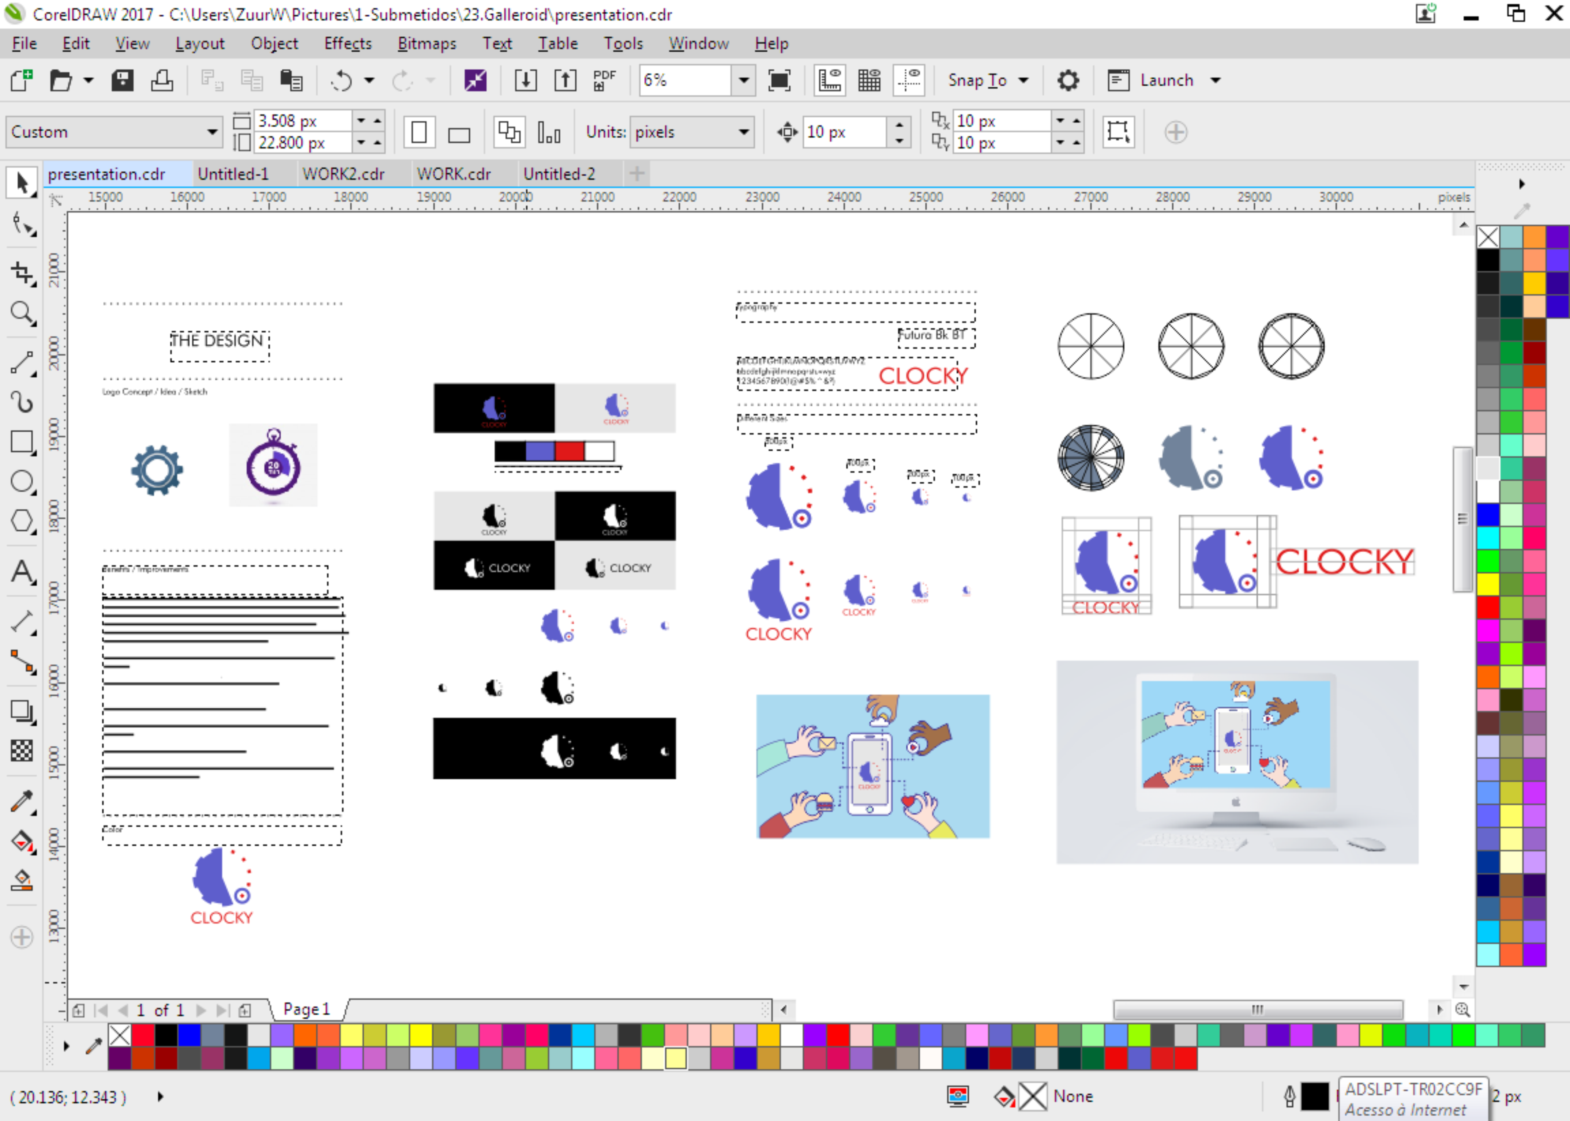Select the Polygon tool

pos(21,521)
